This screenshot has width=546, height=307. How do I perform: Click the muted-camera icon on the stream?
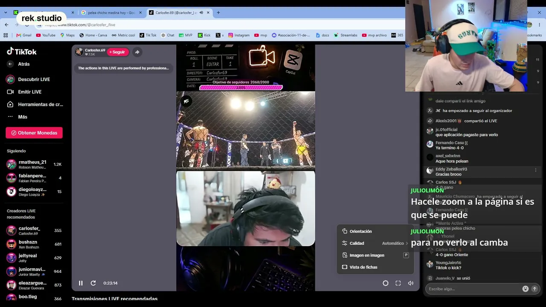186,101
